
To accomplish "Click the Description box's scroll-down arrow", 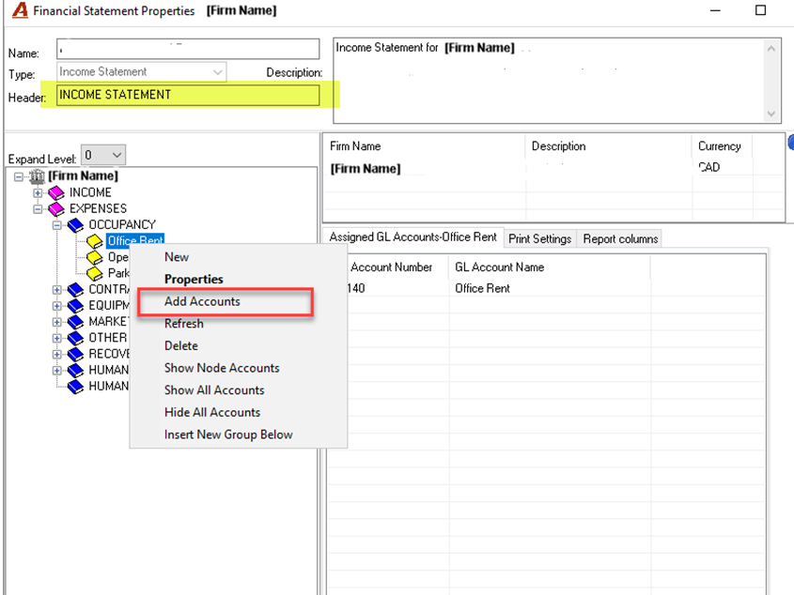I will pos(771,114).
